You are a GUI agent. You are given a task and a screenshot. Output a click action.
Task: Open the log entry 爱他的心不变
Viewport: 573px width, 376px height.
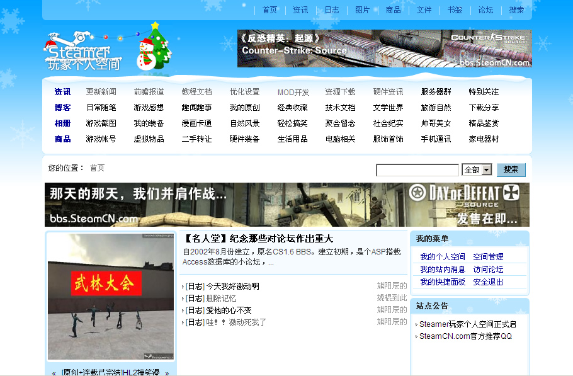(x=229, y=310)
